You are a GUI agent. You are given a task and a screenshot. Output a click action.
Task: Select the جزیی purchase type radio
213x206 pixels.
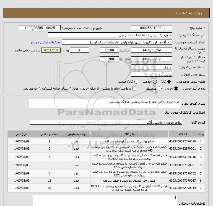[176, 88]
